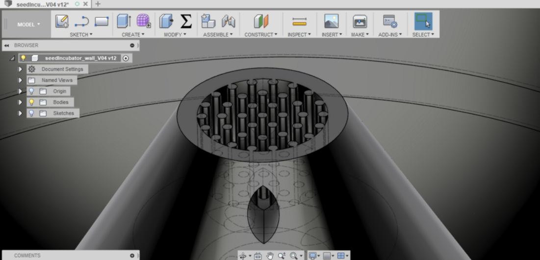Toggle the Comments panel plus circle
This screenshot has height=260, width=540.
click(132, 256)
